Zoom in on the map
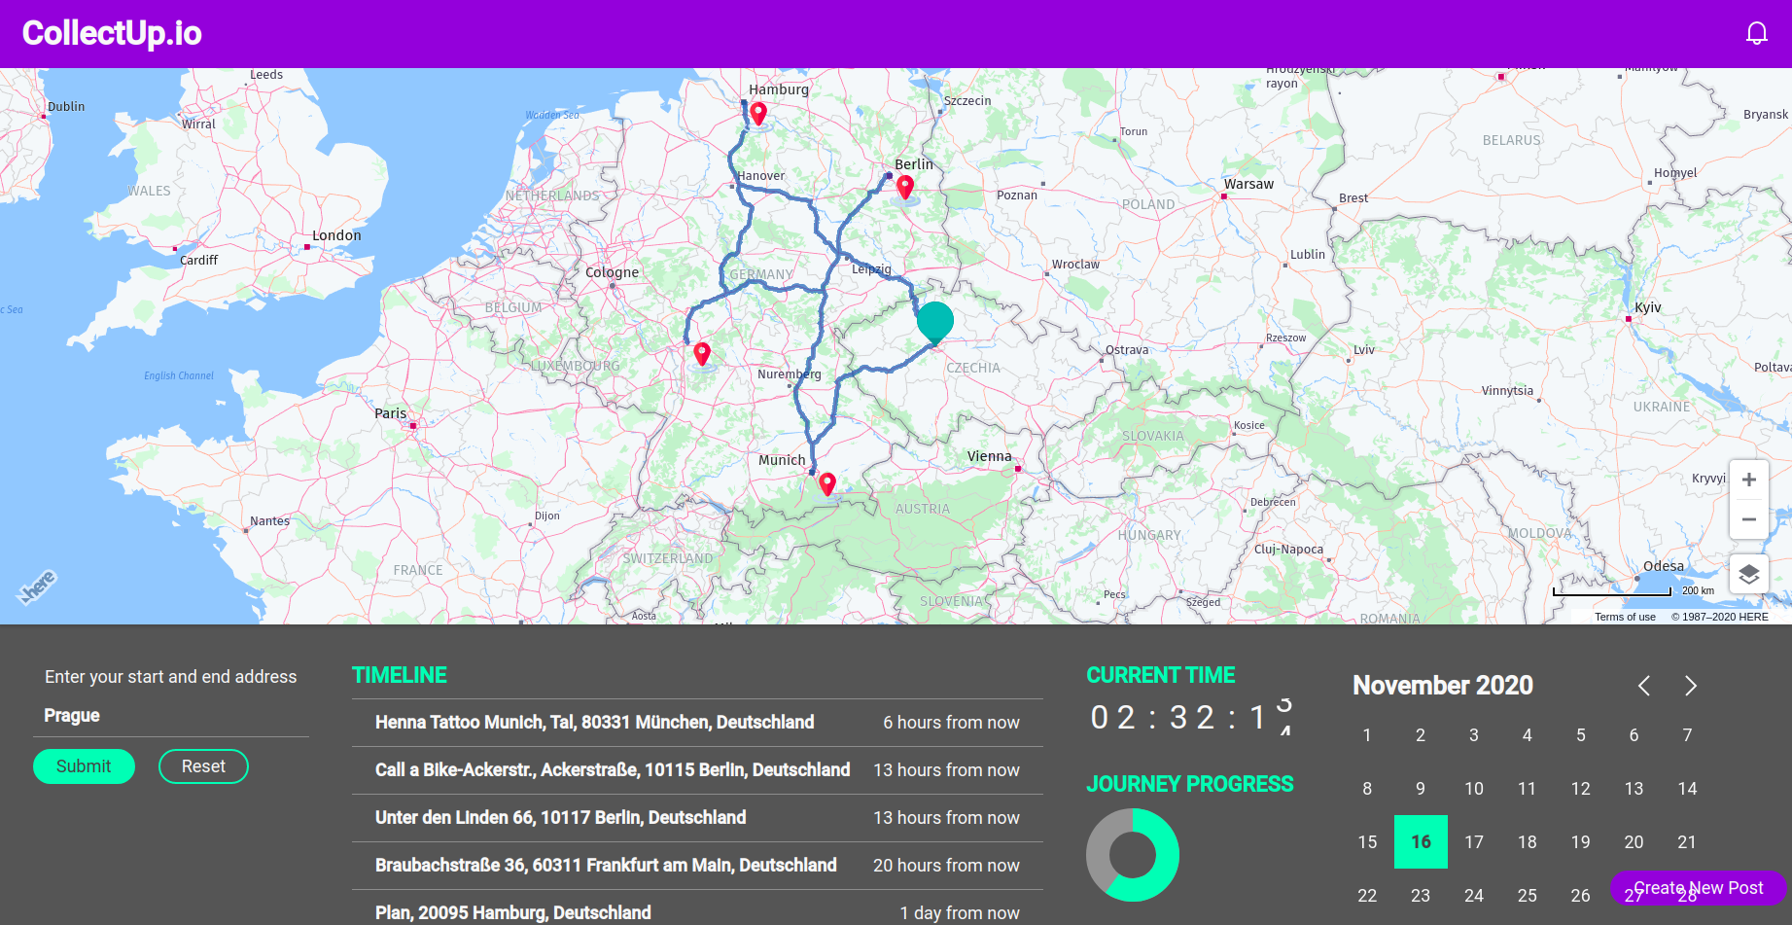The width and height of the screenshot is (1792, 925). [x=1748, y=480]
